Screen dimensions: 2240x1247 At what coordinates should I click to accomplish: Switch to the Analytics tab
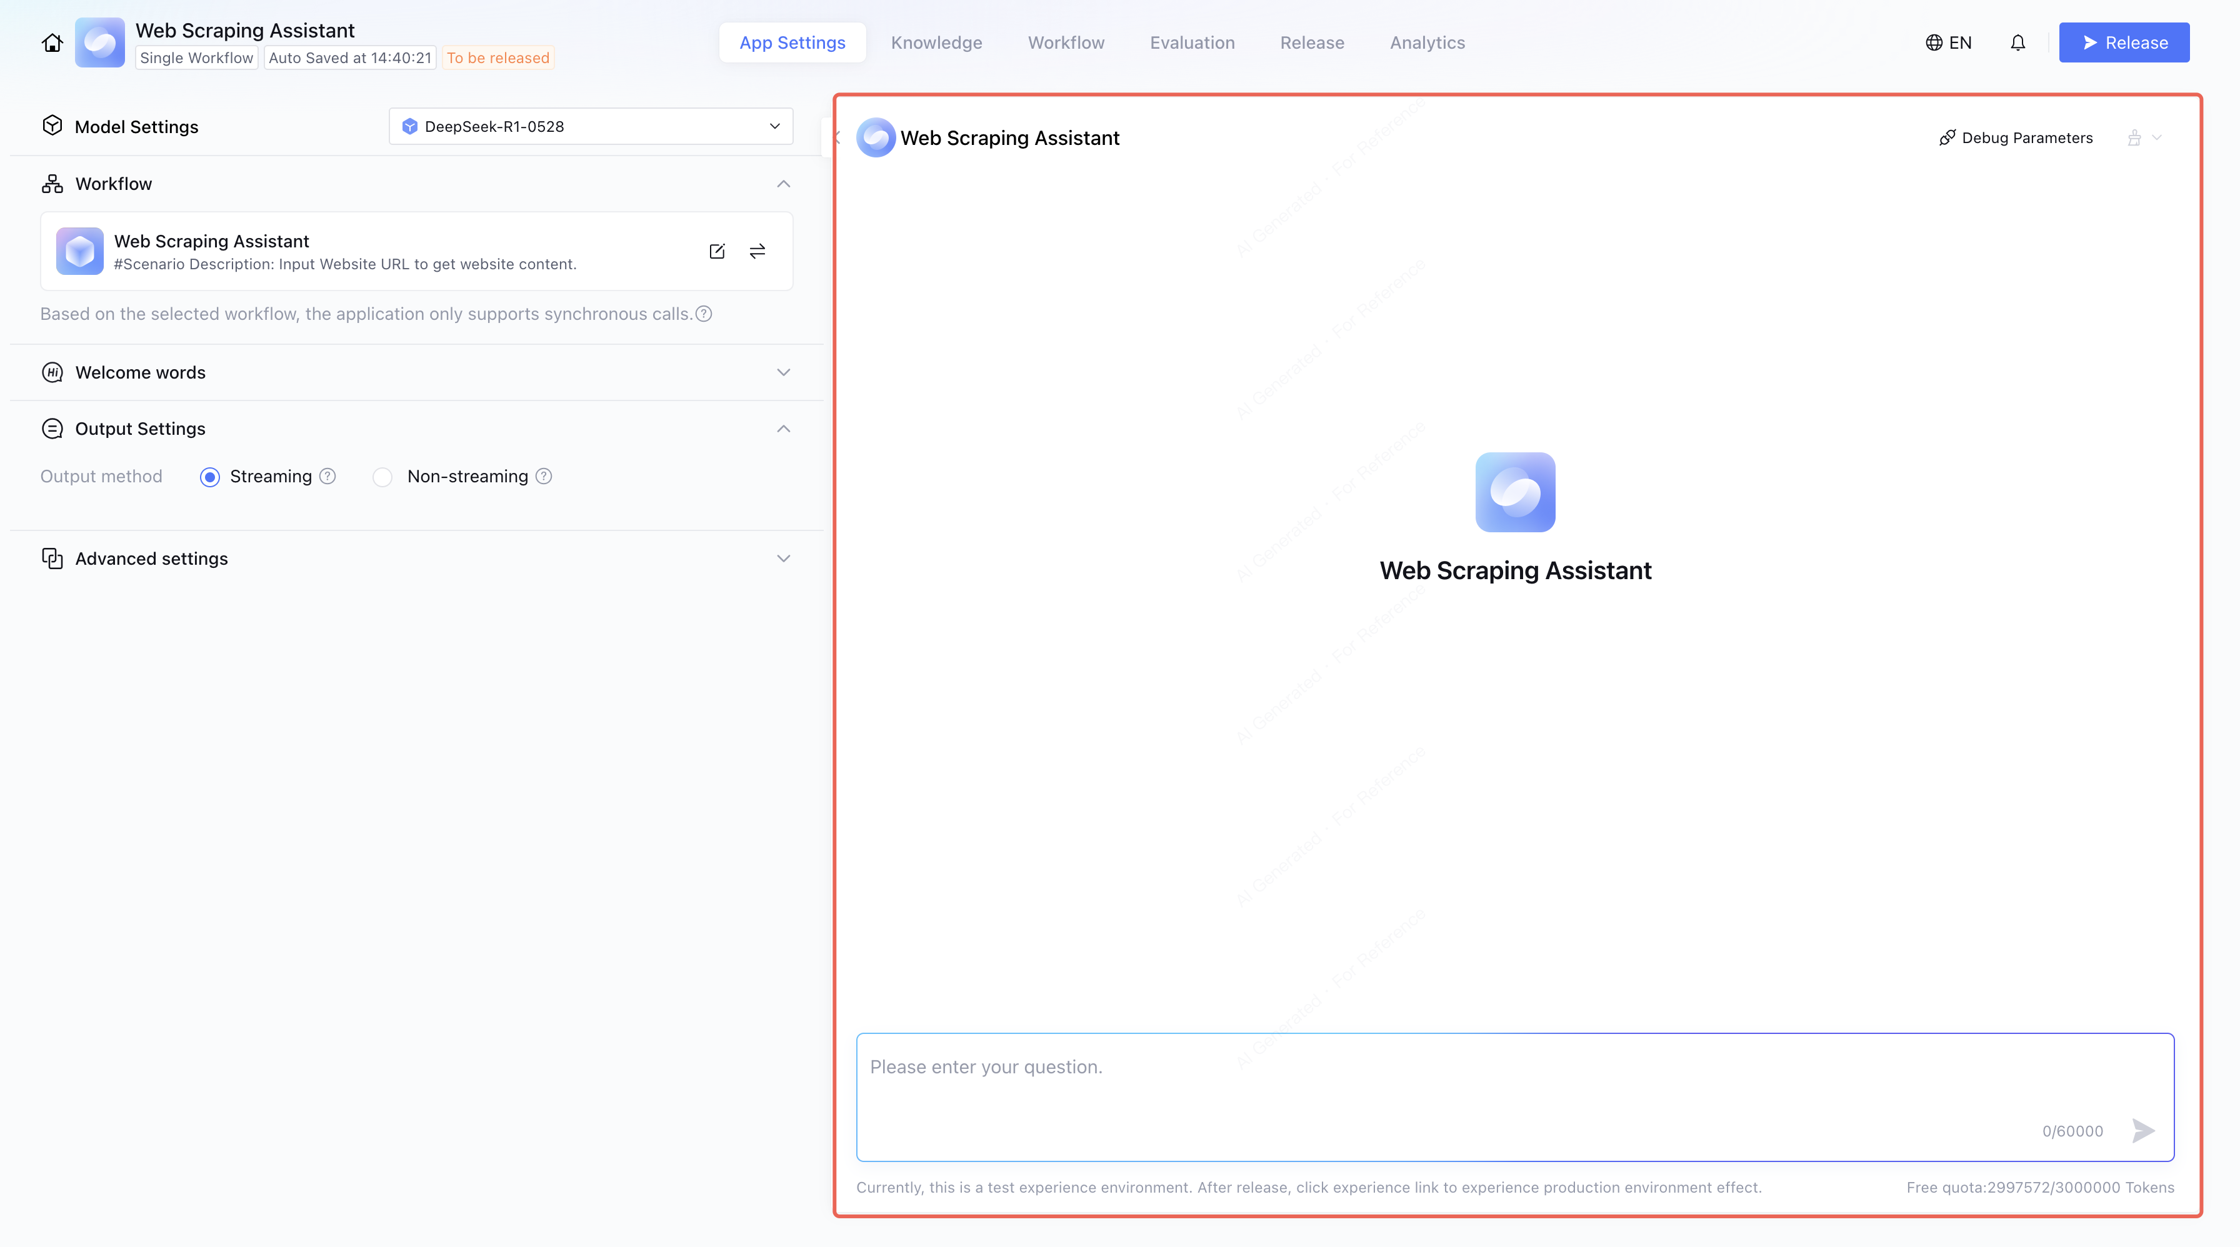pos(1427,42)
